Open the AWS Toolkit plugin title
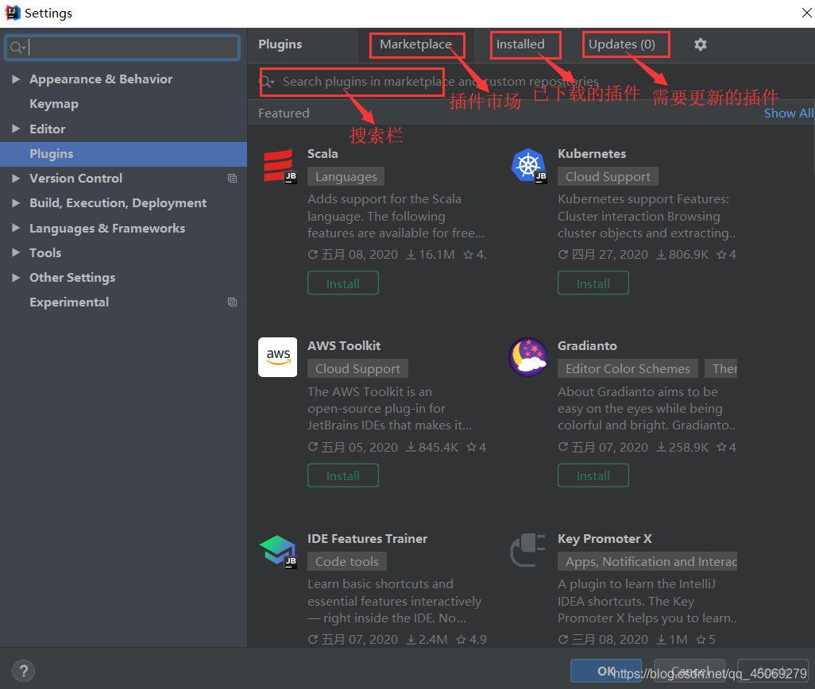 click(344, 346)
